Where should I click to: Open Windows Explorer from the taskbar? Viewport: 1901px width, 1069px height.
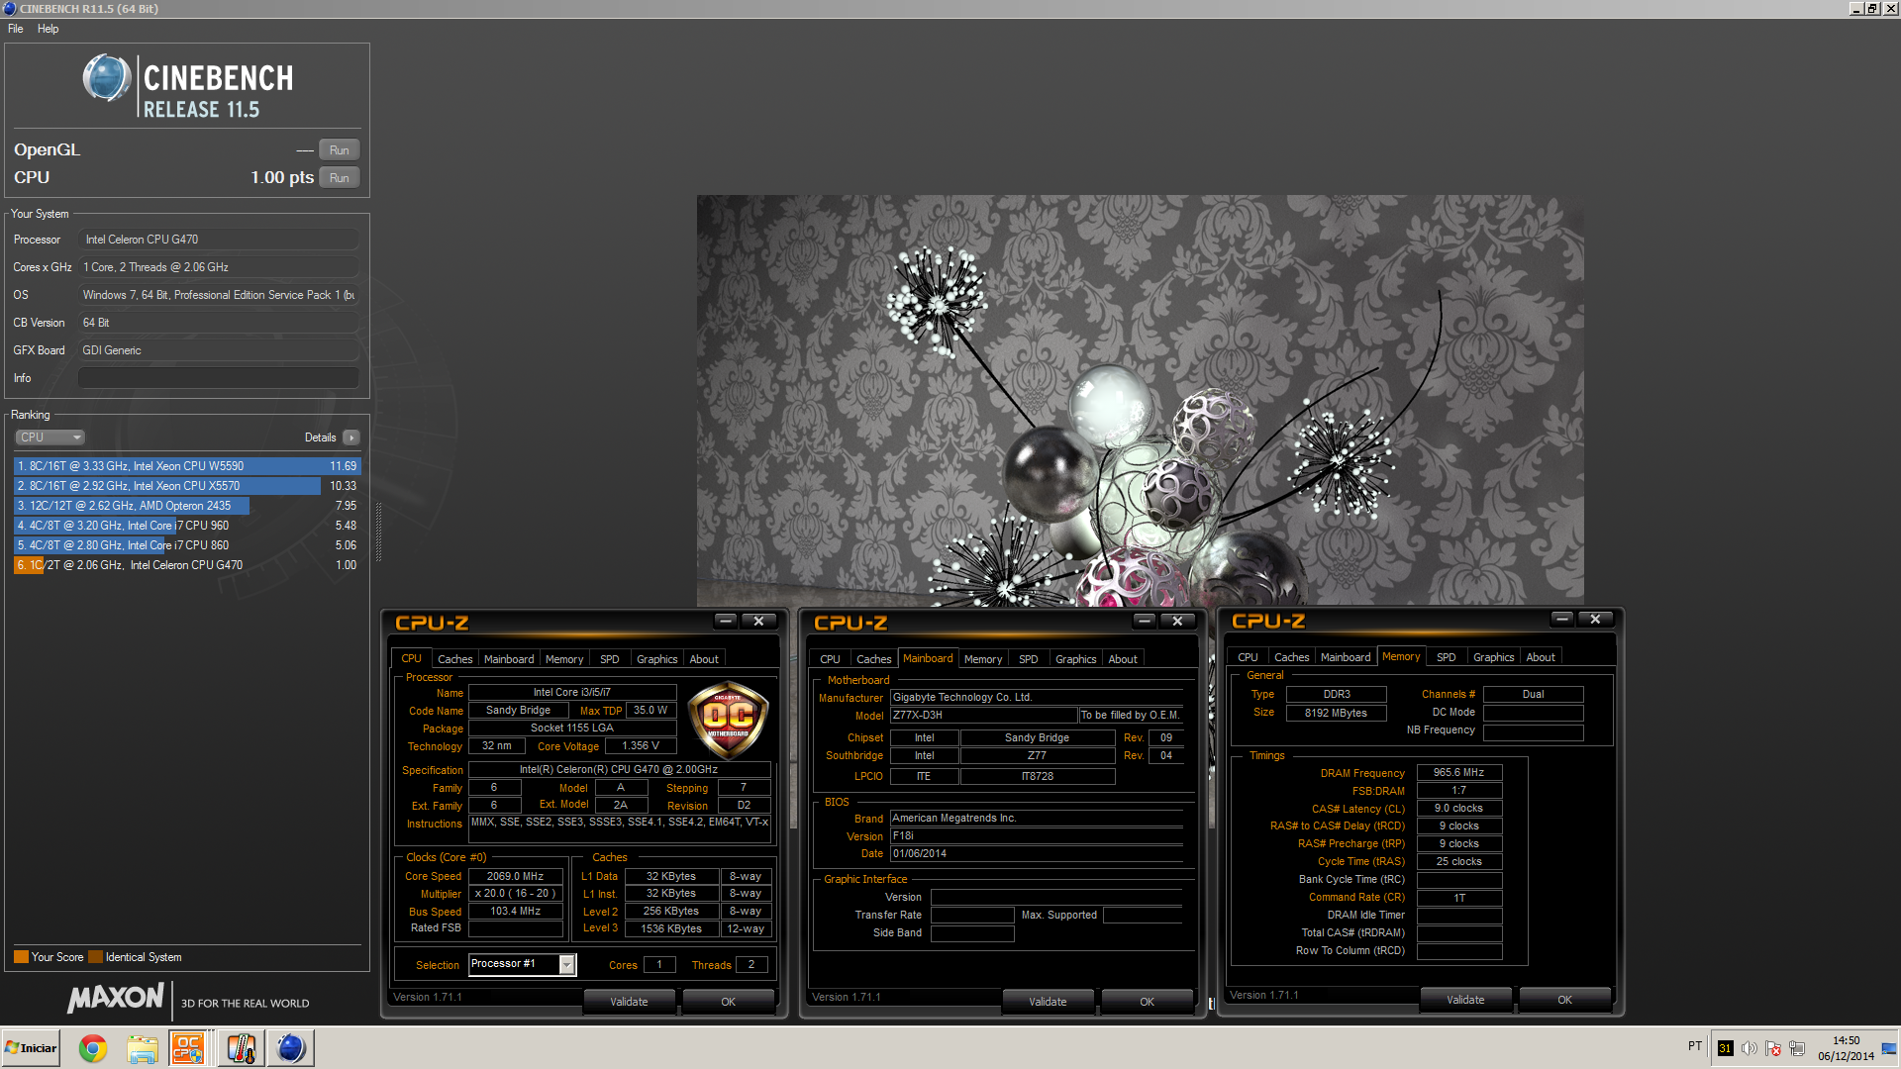pos(143,1048)
